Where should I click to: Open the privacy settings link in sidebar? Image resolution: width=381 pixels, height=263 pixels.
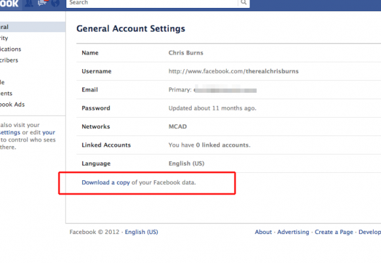[10, 133]
